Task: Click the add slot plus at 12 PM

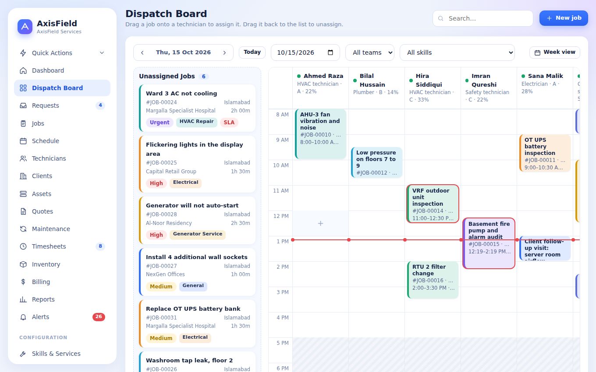Action: (320, 223)
